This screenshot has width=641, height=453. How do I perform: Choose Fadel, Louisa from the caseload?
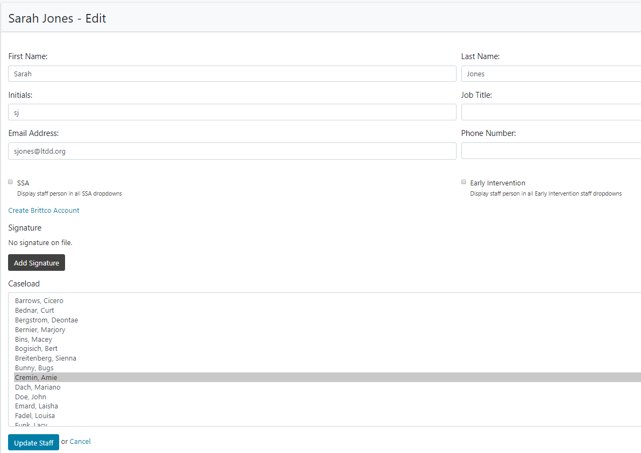point(35,416)
